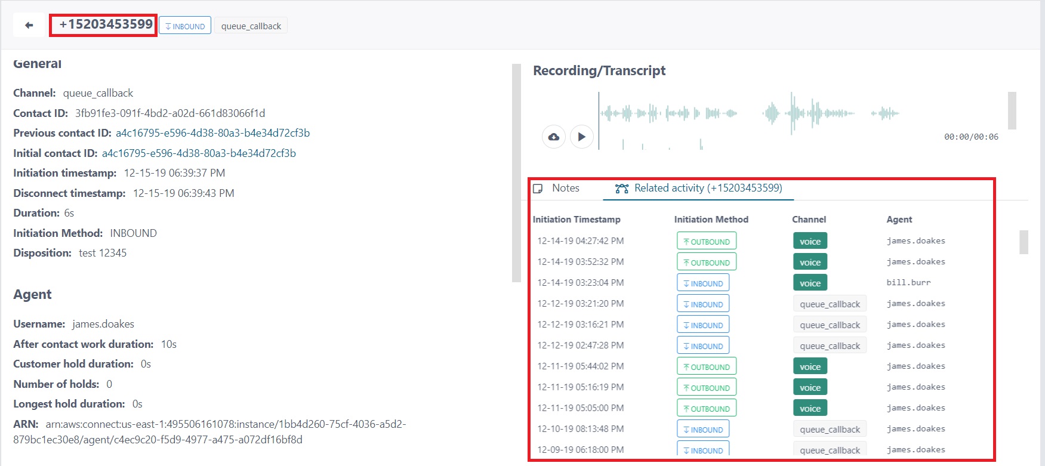
Task: Click the left panel vertical scrollbar
Action: tap(516, 173)
